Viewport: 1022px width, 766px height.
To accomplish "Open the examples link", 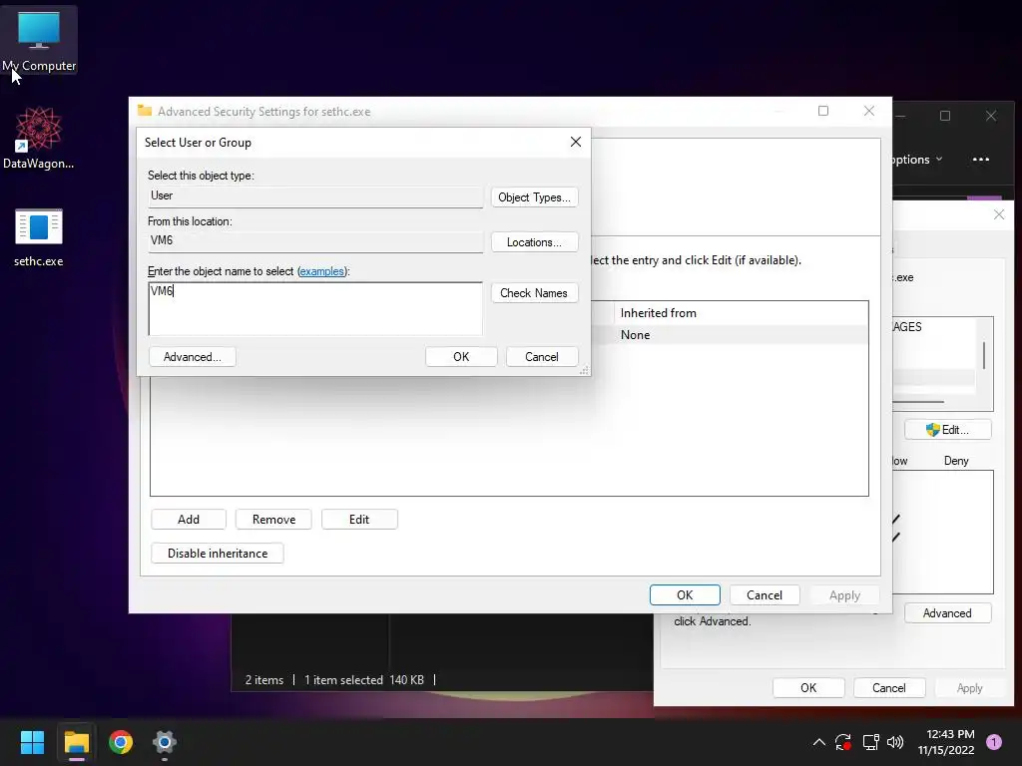I will point(321,271).
